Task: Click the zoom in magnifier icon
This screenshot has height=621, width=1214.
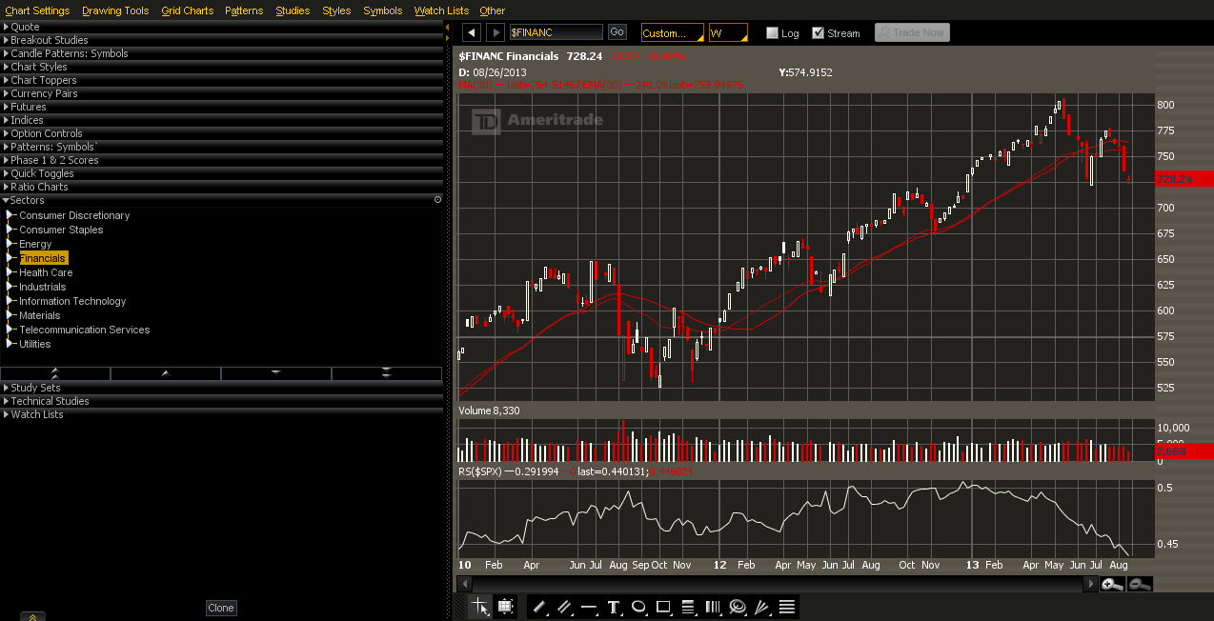Action: (x=1112, y=584)
